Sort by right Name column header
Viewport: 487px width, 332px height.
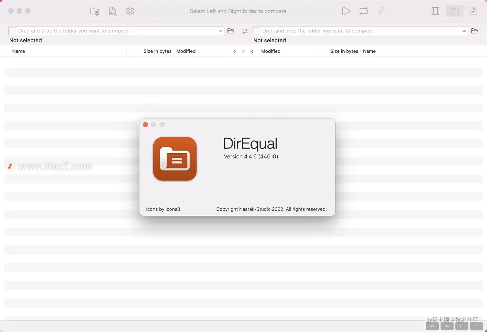369,51
